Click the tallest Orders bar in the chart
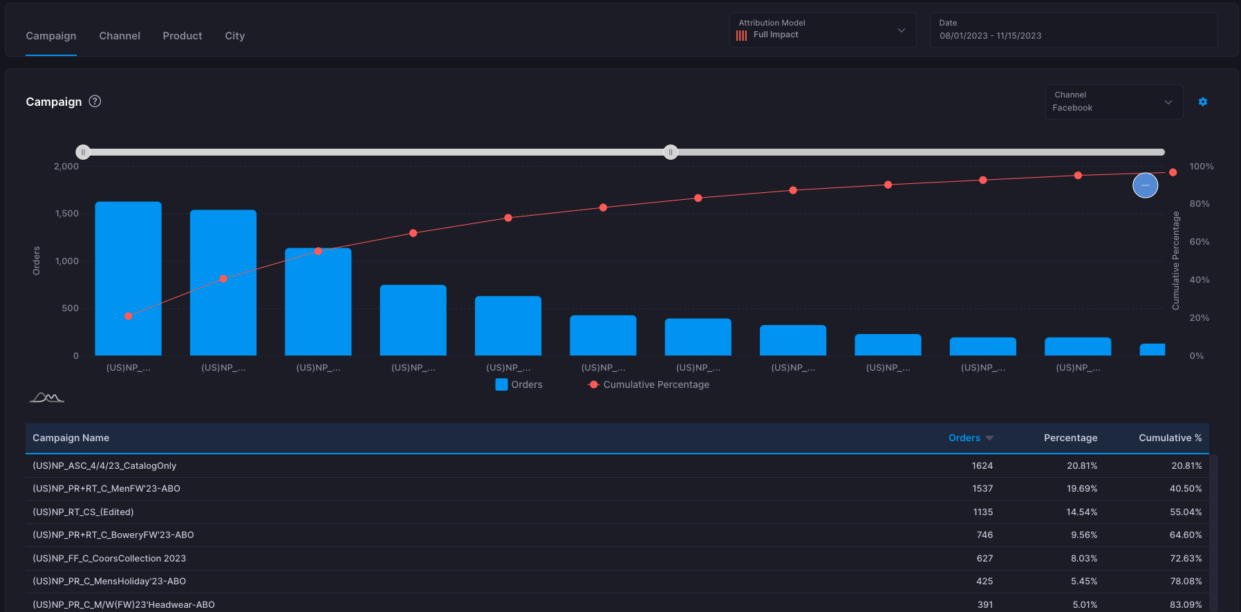Viewport: 1241px width, 612px height. pos(129,279)
